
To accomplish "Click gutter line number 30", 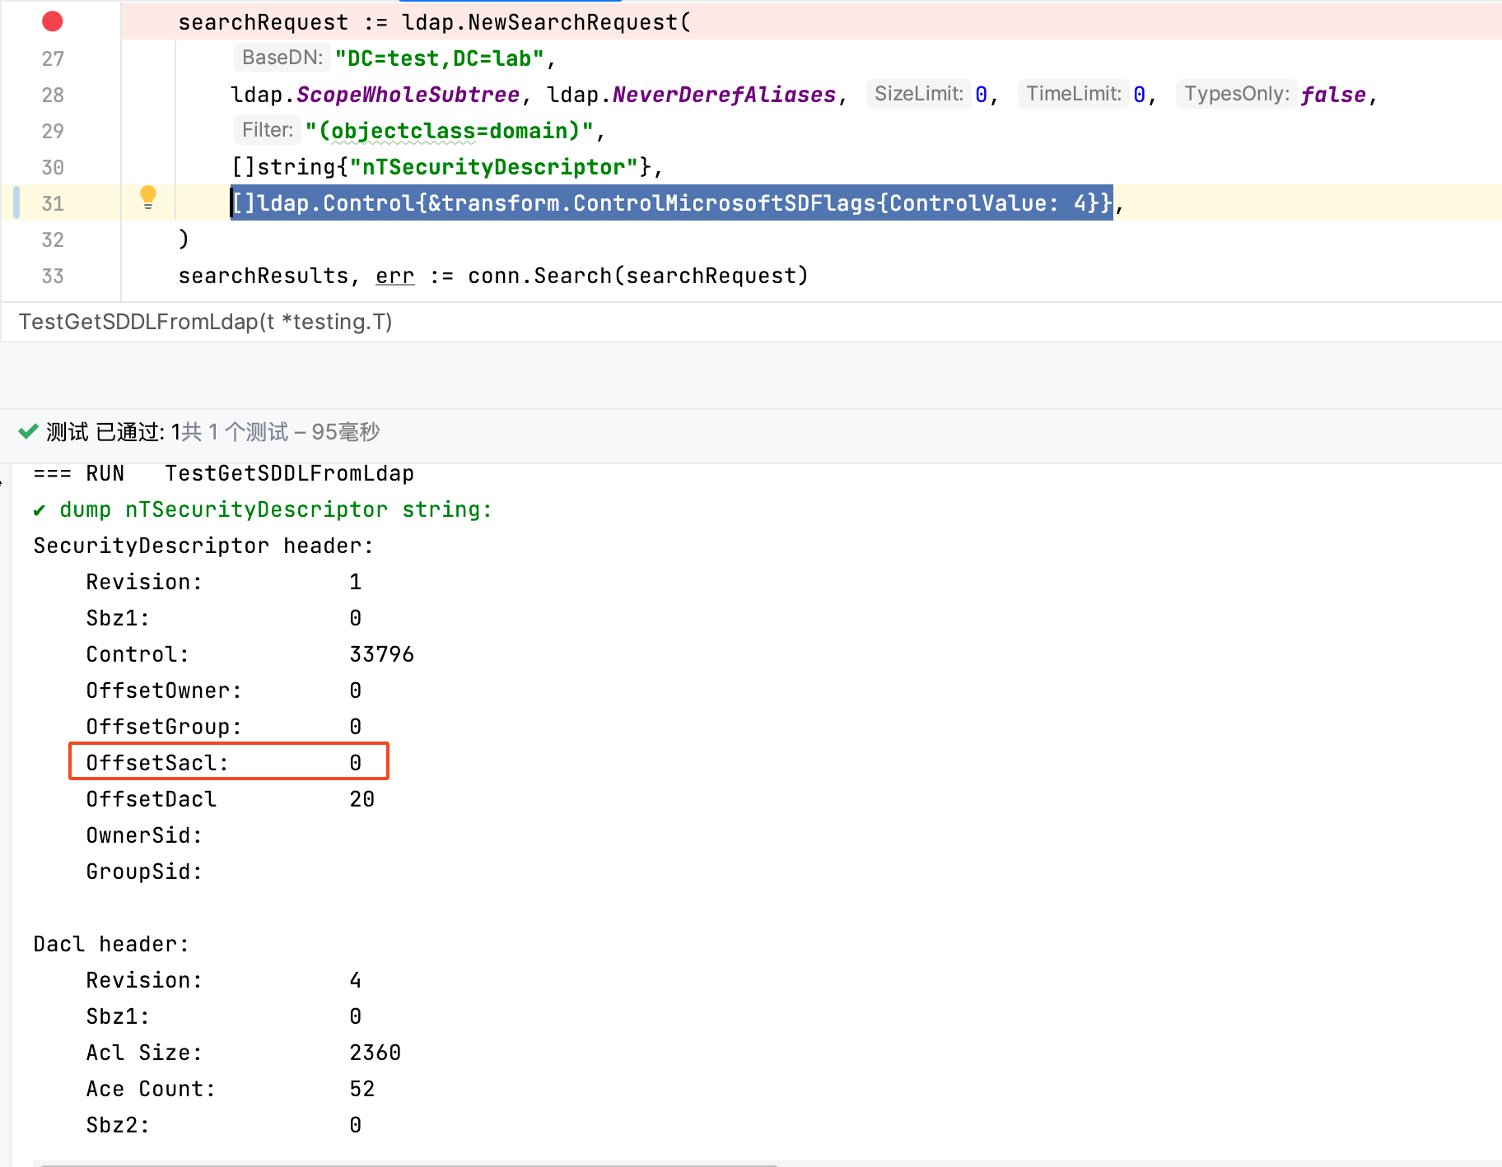I will [x=53, y=167].
